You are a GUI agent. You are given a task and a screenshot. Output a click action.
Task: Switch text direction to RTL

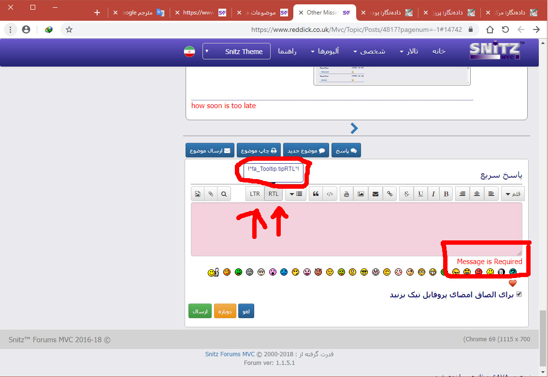click(x=274, y=194)
